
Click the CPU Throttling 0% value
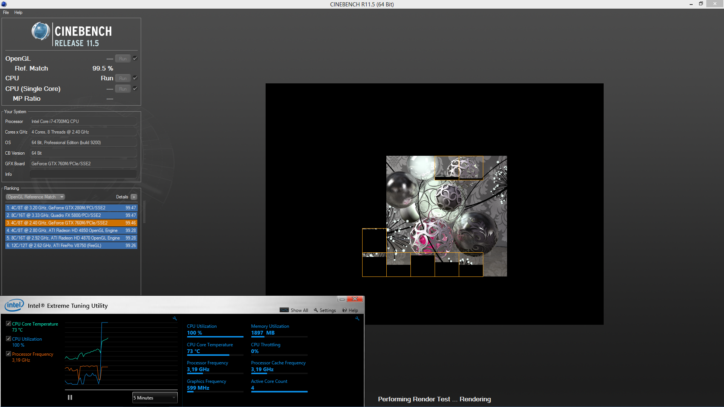pyautogui.click(x=255, y=351)
